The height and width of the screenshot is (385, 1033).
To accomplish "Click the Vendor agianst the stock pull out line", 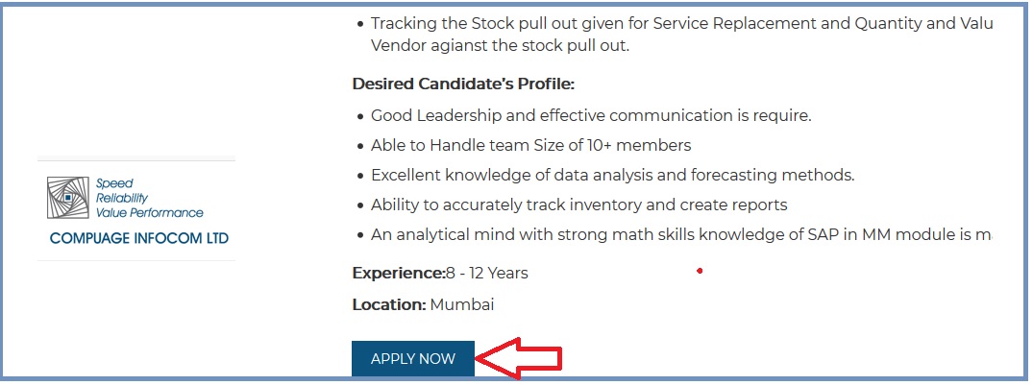I will coord(500,45).
